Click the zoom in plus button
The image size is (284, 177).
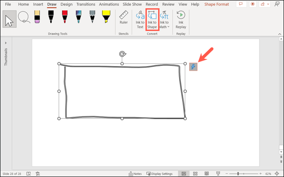coord(260,174)
